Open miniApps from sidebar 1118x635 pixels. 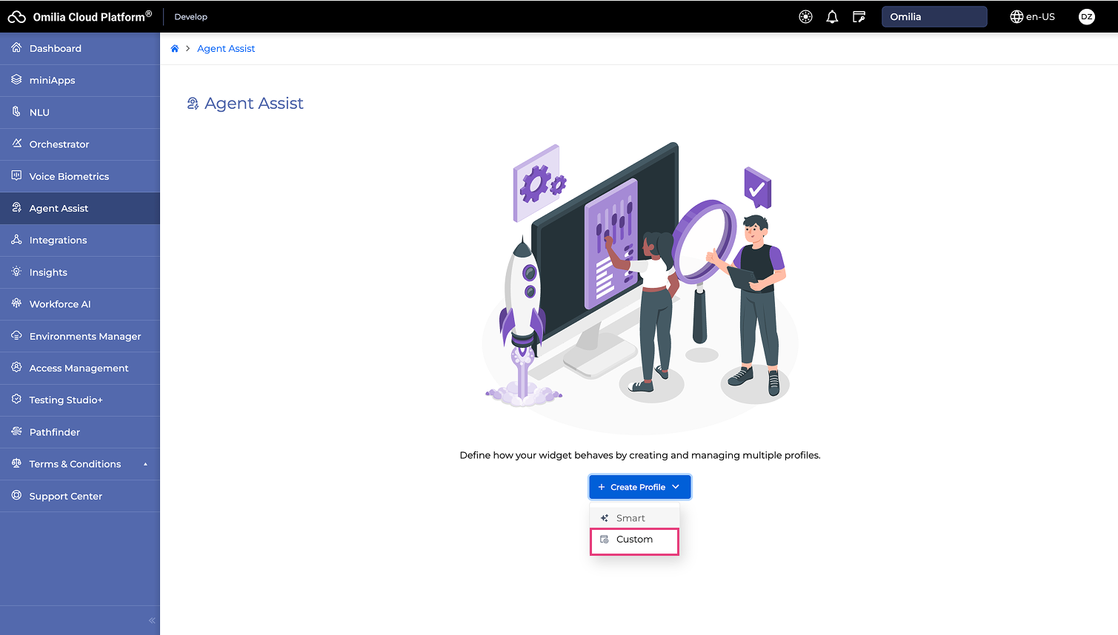point(52,81)
